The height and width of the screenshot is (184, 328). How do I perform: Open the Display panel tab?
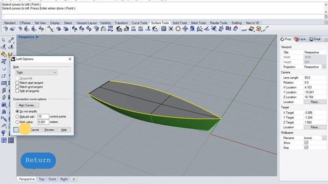point(316,39)
